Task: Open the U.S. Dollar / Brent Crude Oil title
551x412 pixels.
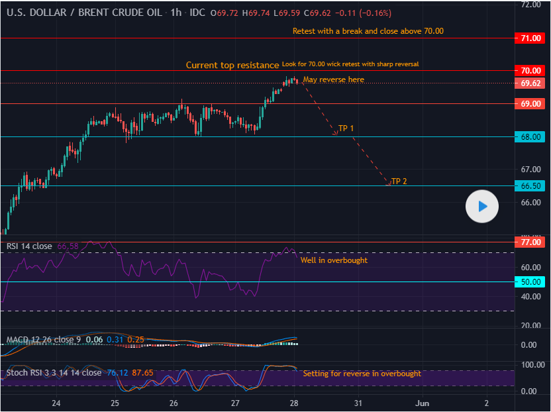Action: (83, 13)
